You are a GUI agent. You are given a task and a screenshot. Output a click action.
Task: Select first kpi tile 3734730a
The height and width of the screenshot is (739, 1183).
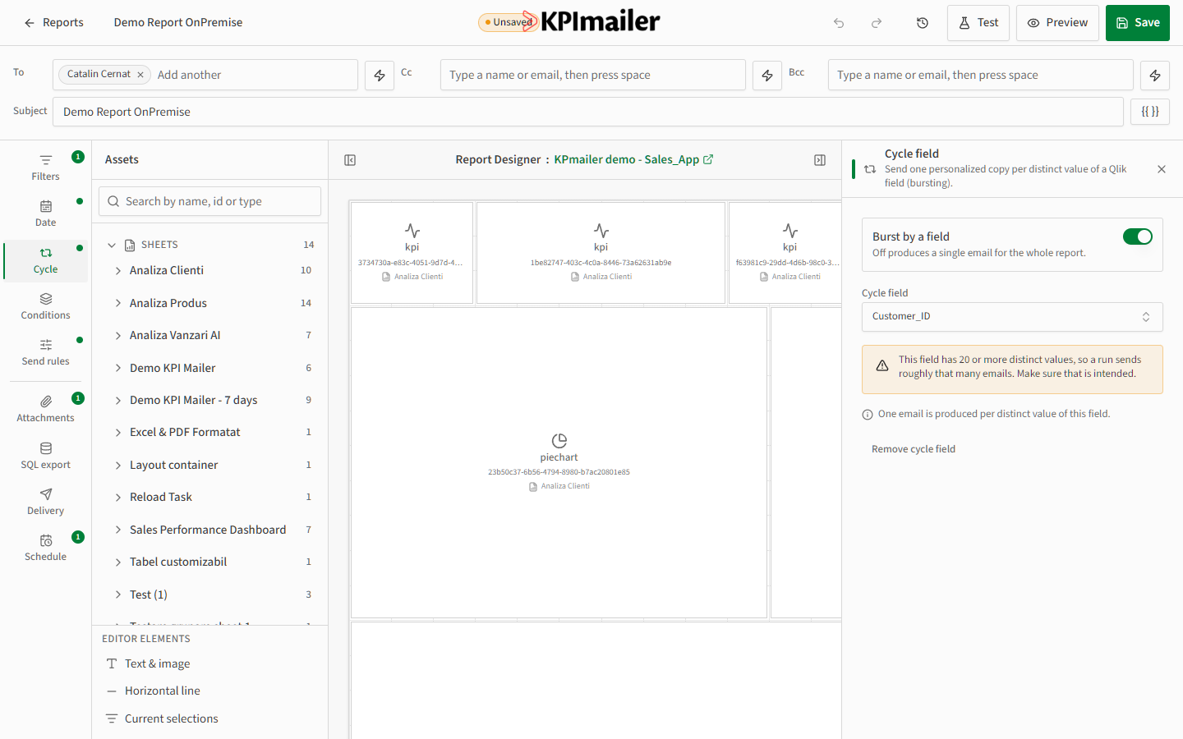coord(412,253)
